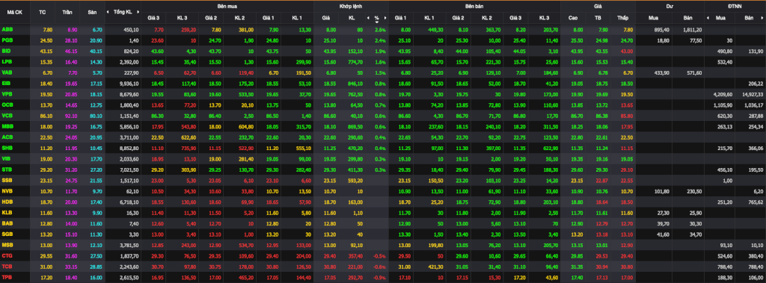Image resolution: width=766 pixels, height=283 pixels.
Task: Click the Bên mua group header
Action: pos(227,7)
